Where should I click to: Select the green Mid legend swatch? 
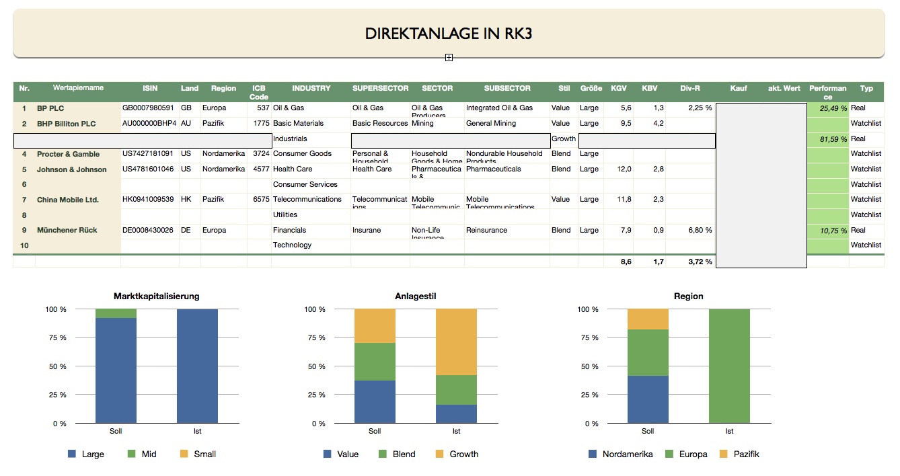(132, 454)
